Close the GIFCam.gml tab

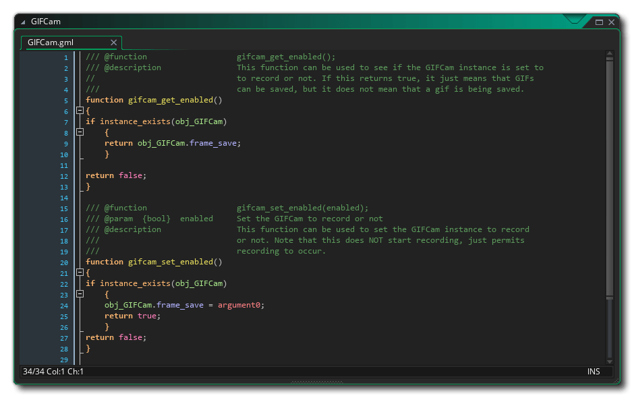(x=113, y=42)
